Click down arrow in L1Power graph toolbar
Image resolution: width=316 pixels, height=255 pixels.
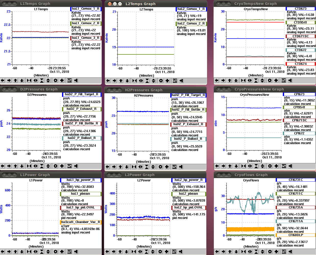click(22, 252)
